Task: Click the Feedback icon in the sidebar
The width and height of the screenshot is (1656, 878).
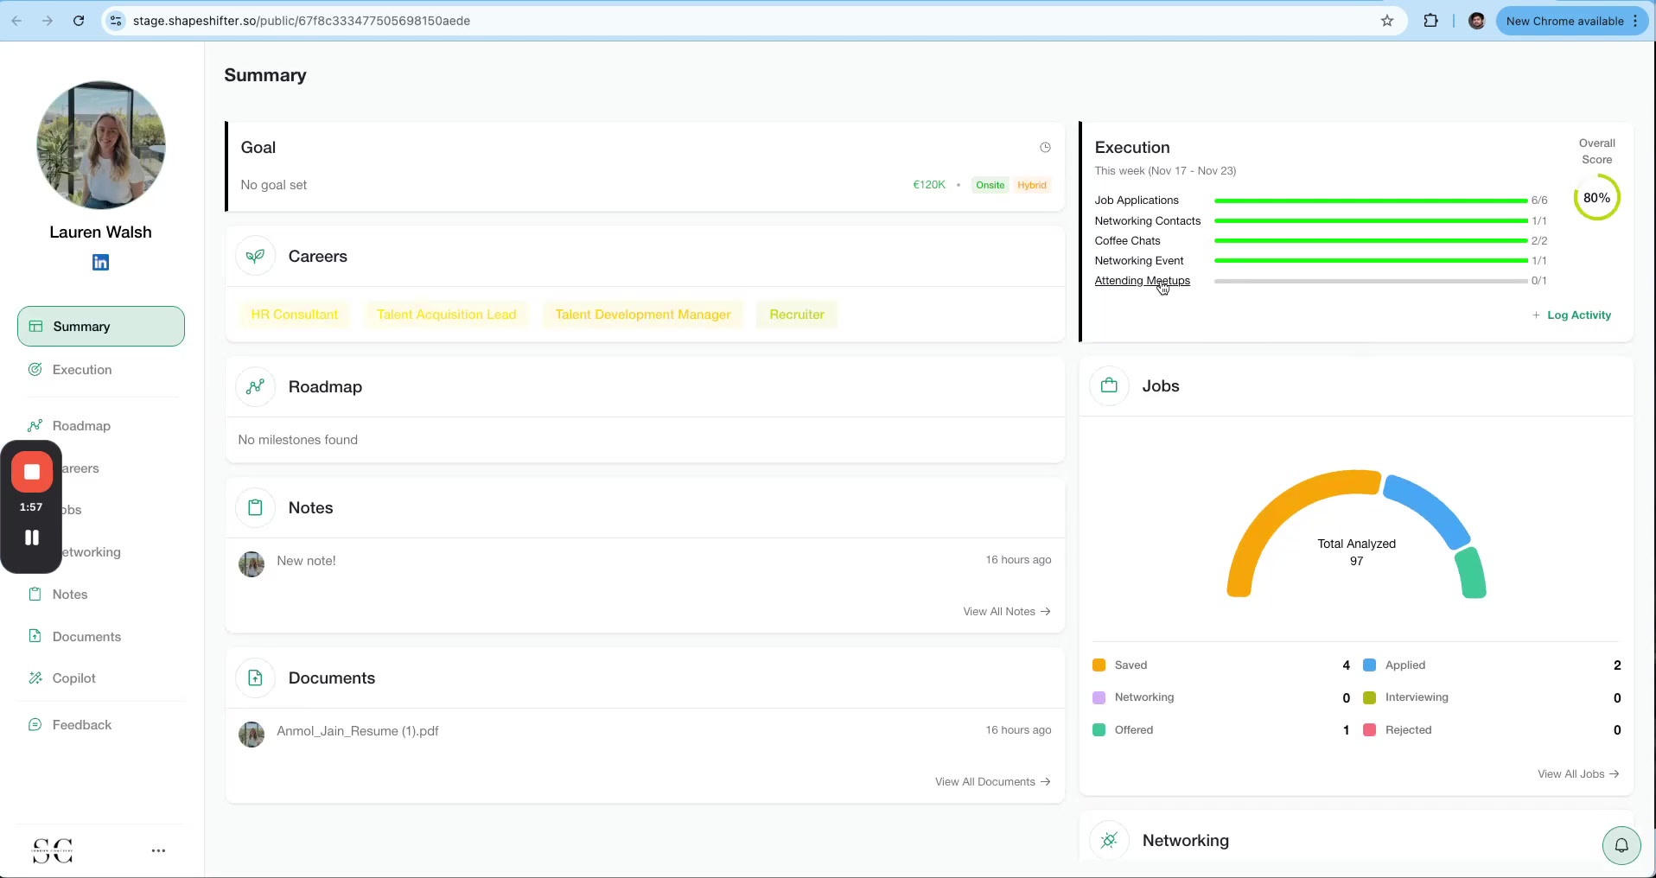Action: click(x=35, y=724)
